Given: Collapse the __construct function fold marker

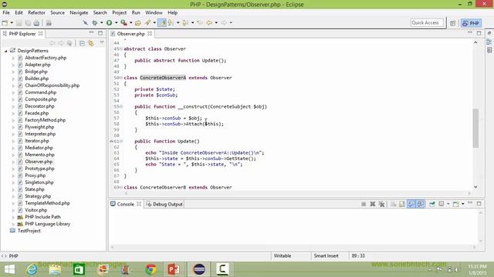Looking at the screenshot, I should 121,107.
